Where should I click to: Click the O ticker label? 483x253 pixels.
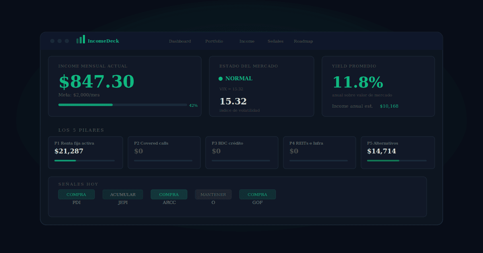coord(213,203)
